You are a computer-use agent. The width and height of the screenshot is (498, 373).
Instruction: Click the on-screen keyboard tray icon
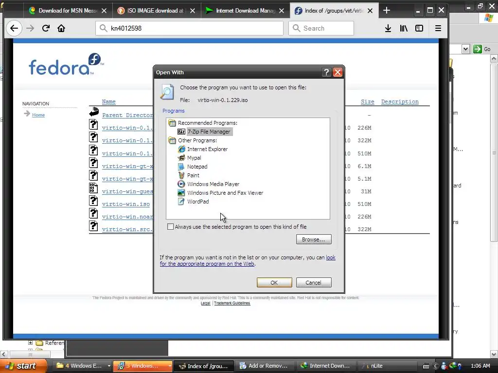tap(426, 366)
